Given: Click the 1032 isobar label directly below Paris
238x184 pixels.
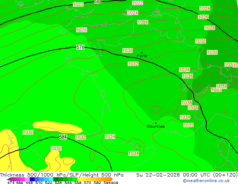Looking at the screenshot, I should (133, 64).
